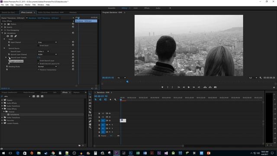Reset the Motion effect

click(73, 24)
